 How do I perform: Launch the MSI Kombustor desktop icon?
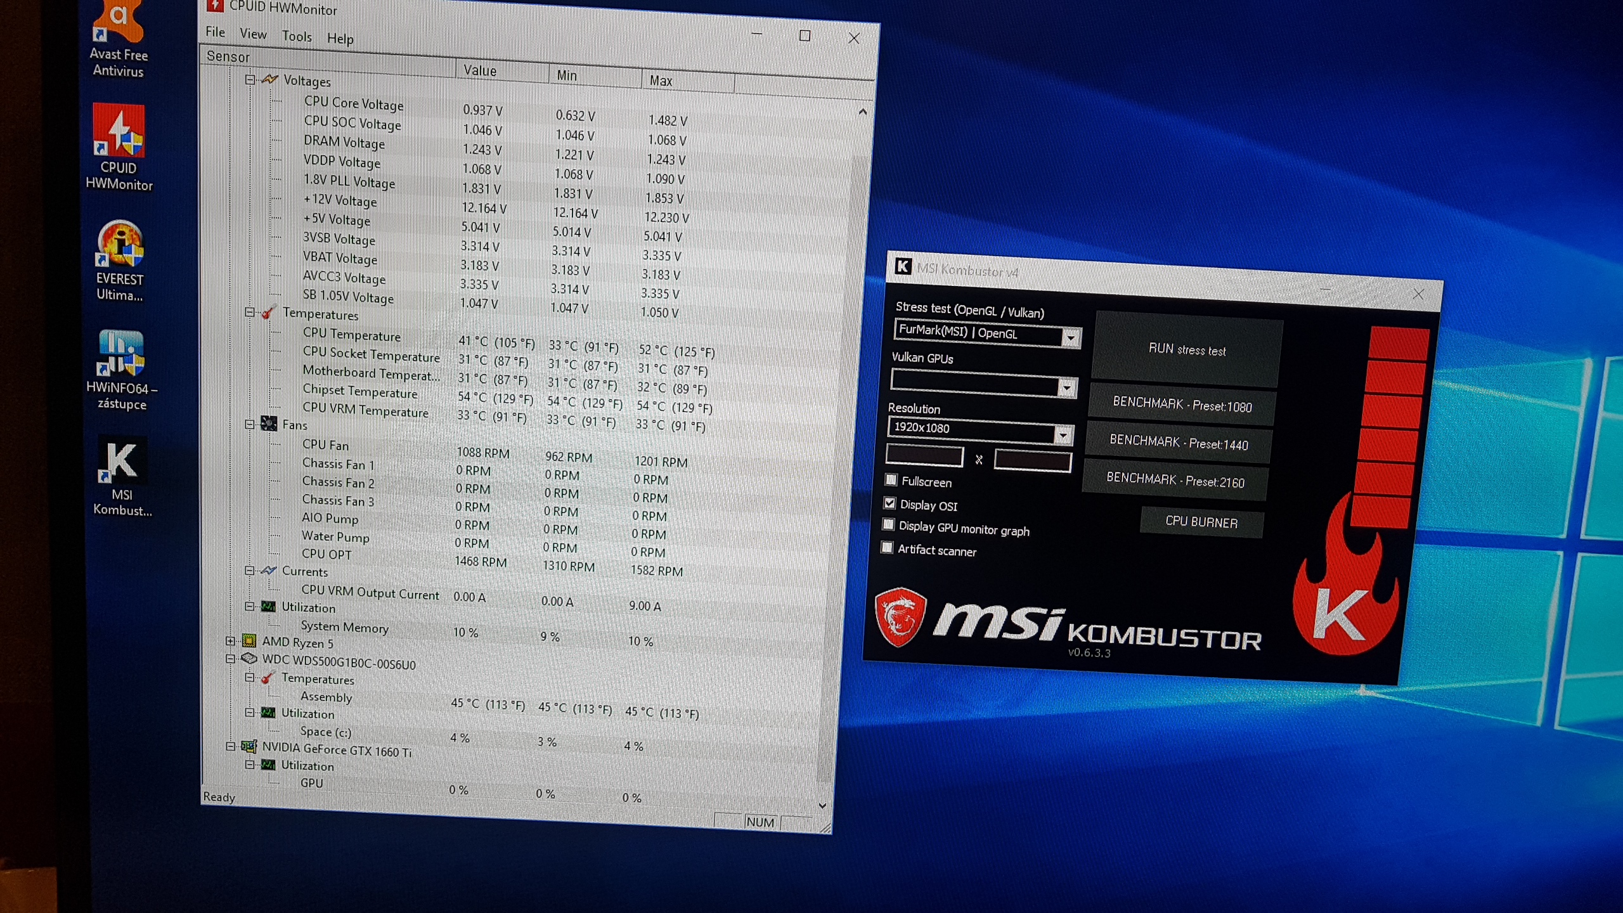pos(122,461)
